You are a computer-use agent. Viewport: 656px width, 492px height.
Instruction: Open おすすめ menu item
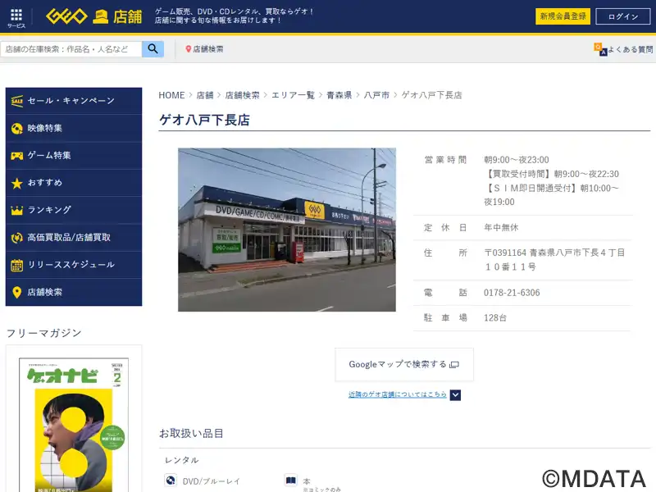coord(74,183)
